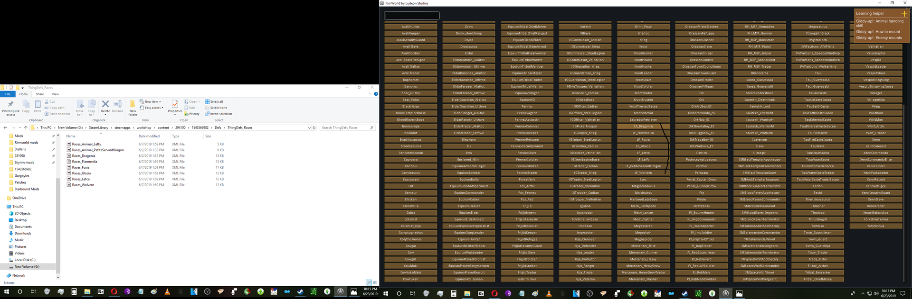The image size is (912, 299).
Task: Open 7-Zip from taskbar below File Explorer
Action: pyautogui.click(x=101, y=291)
